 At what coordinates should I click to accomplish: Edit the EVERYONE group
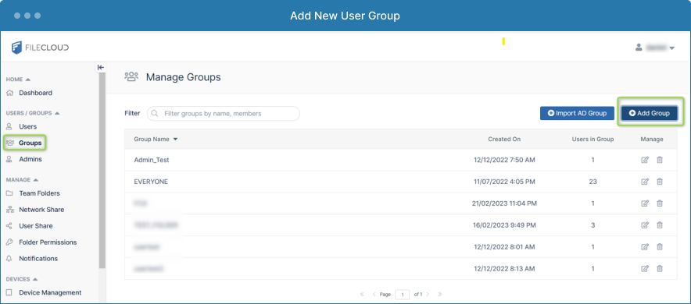[x=645, y=182]
